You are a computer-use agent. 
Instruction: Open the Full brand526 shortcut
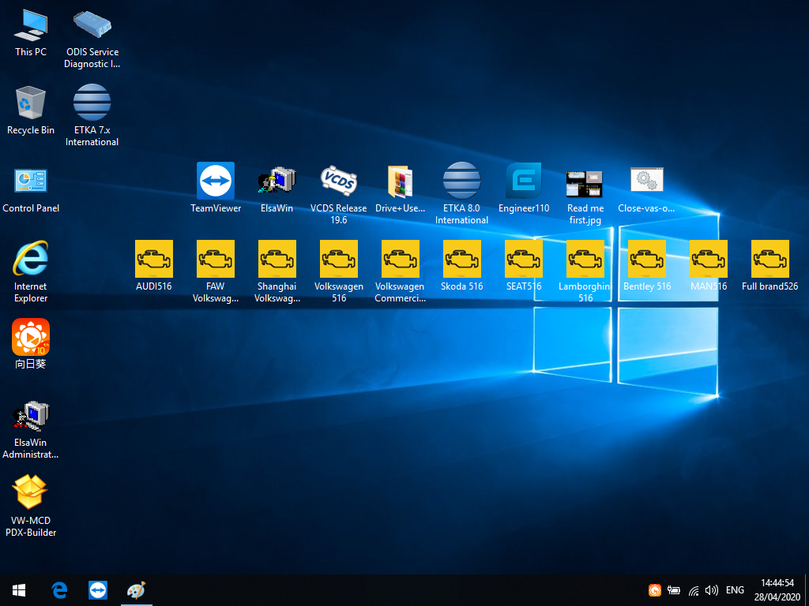[x=769, y=258]
